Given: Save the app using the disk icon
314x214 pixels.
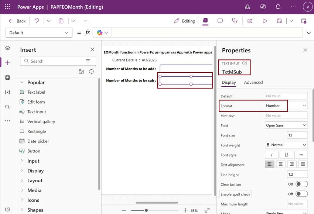Looking at the screenshot, I should tap(279, 21).
